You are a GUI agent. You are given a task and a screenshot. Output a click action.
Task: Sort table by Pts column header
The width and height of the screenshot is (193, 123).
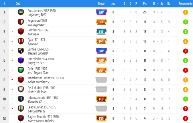click(145, 3)
